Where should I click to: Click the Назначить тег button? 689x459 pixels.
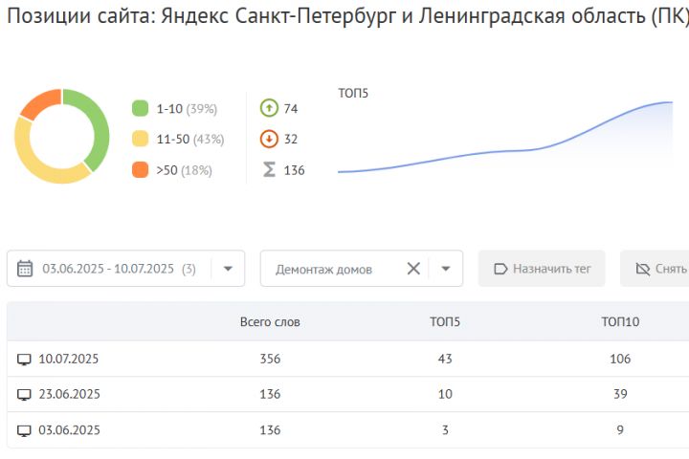coord(542,269)
